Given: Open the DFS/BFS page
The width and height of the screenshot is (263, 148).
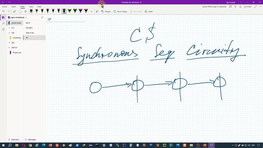Looking at the screenshot, I should [35, 28].
